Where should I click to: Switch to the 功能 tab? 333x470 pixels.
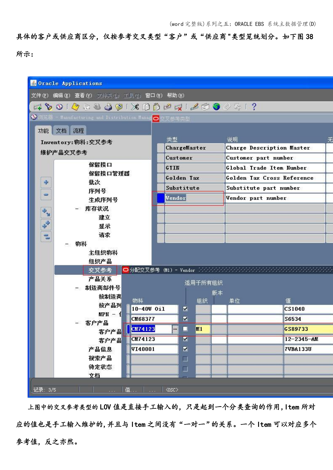point(43,131)
